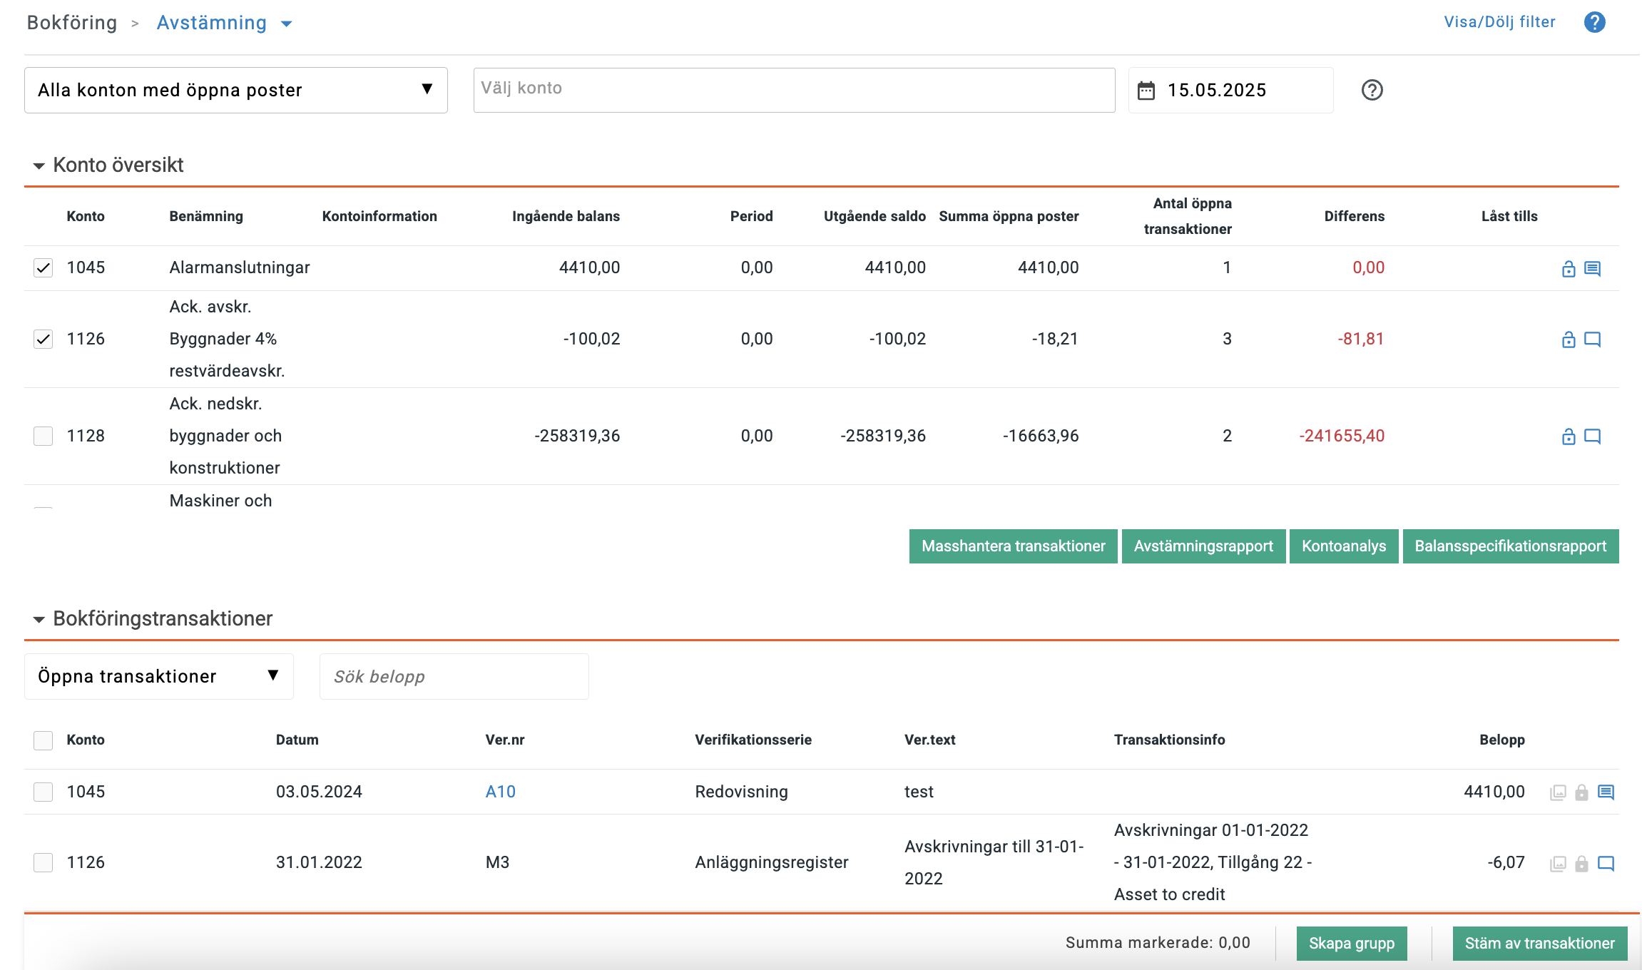
Task: Click Summa öppna poster column header
Action: tap(1009, 216)
